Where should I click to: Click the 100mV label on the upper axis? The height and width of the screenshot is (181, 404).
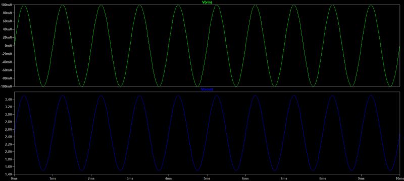(7, 5)
